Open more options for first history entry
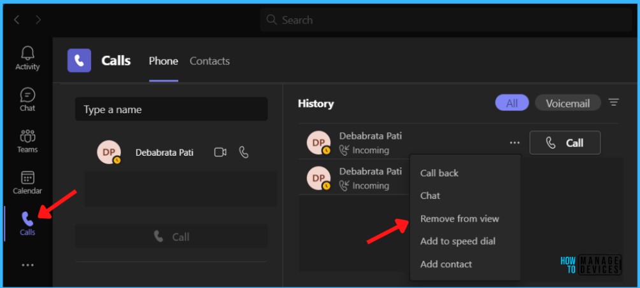The width and height of the screenshot is (640, 288). tap(515, 142)
